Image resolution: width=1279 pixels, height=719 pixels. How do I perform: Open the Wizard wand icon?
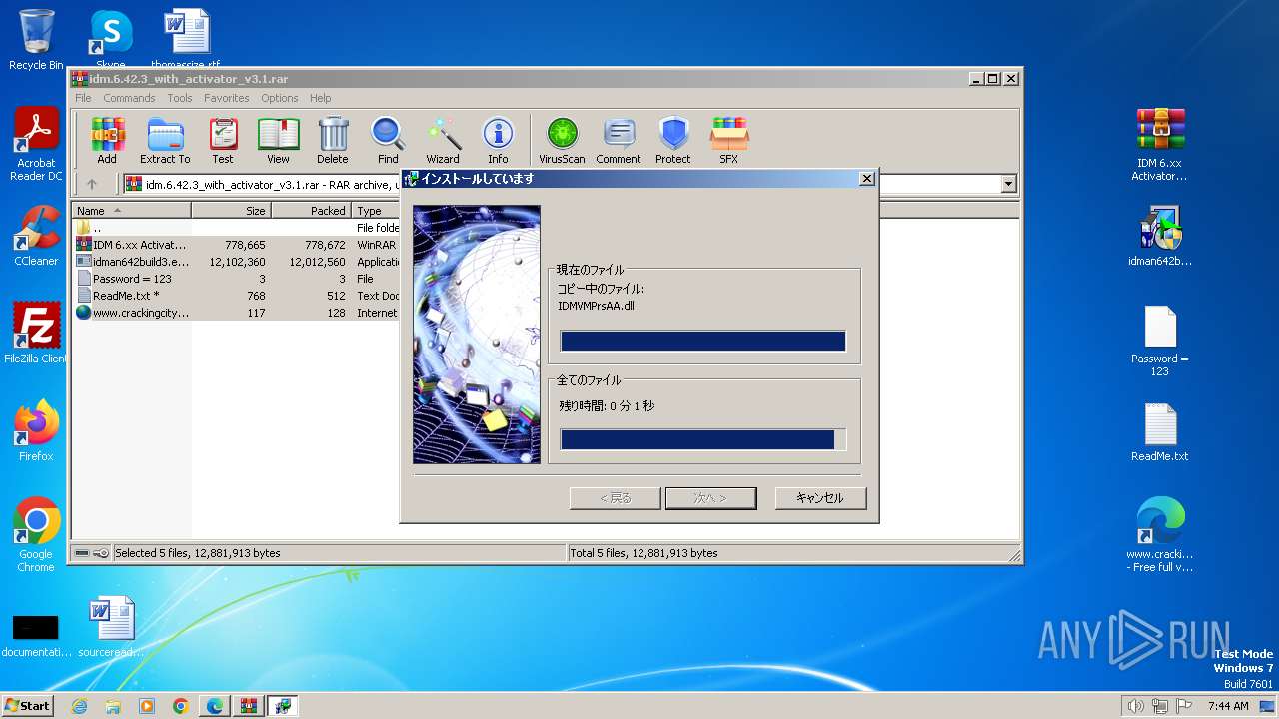[x=443, y=140]
